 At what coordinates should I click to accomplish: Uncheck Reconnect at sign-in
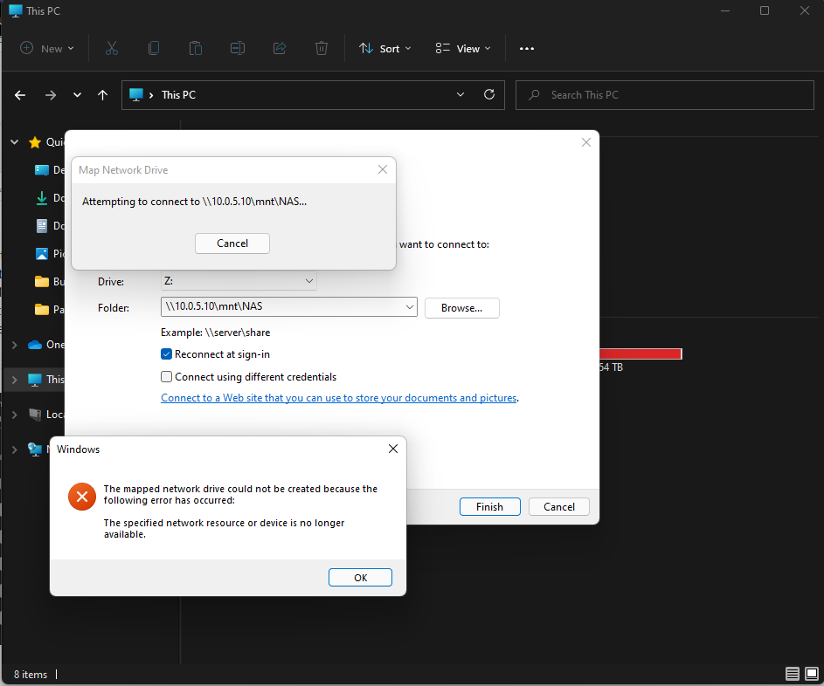pos(167,354)
